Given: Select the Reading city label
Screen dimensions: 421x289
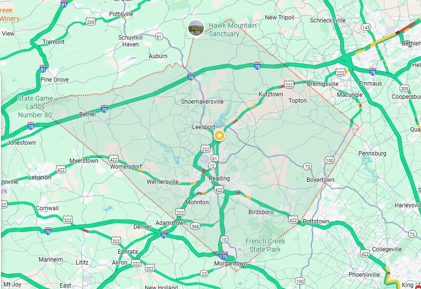Looking at the screenshot, I should pos(220,178).
